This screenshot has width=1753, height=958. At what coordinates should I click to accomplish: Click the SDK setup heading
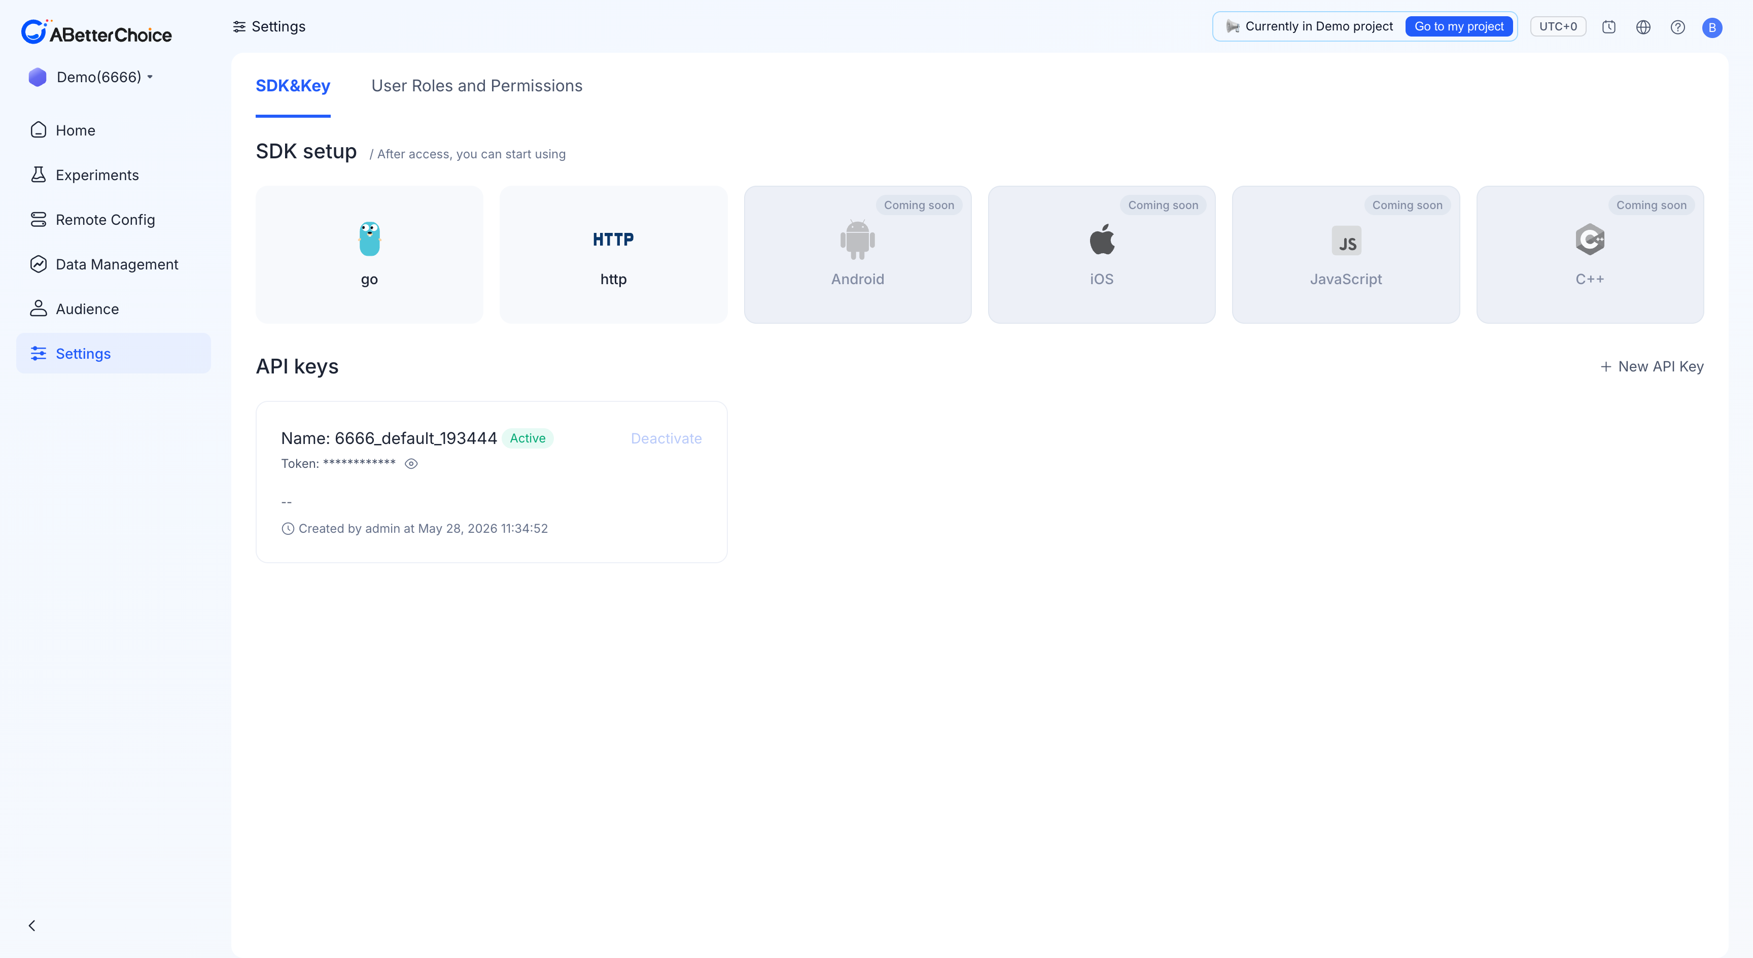[306, 151]
